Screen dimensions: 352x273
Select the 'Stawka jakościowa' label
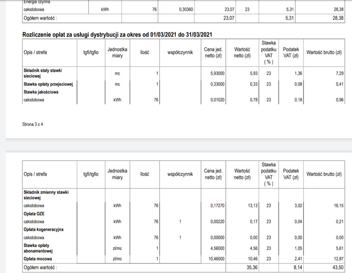tap(41, 92)
